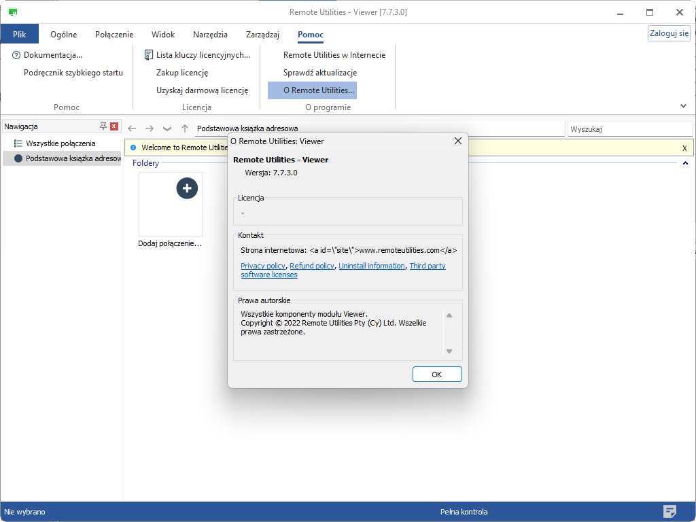
Task: Open the Refund policy link
Action: pos(311,266)
